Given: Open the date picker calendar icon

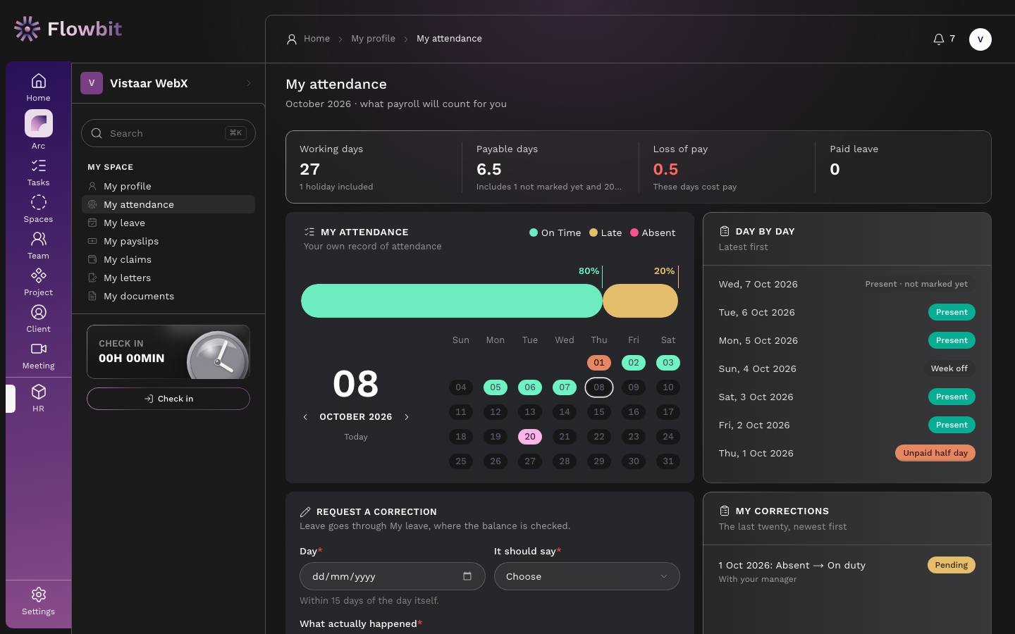Looking at the screenshot, I should [x=467, y=576].
